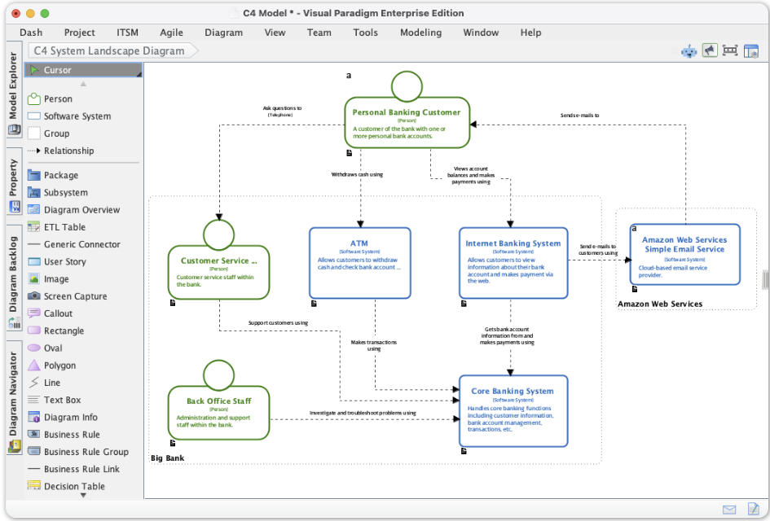Select the ETL Table tool
The image size is (770, 521).
point(56,227)
